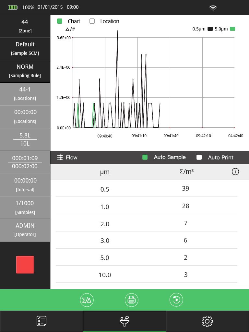Click the ADMIN operator button
This screenshot has height=332, width=249.
pyautogui.click(x=25, y=230)
